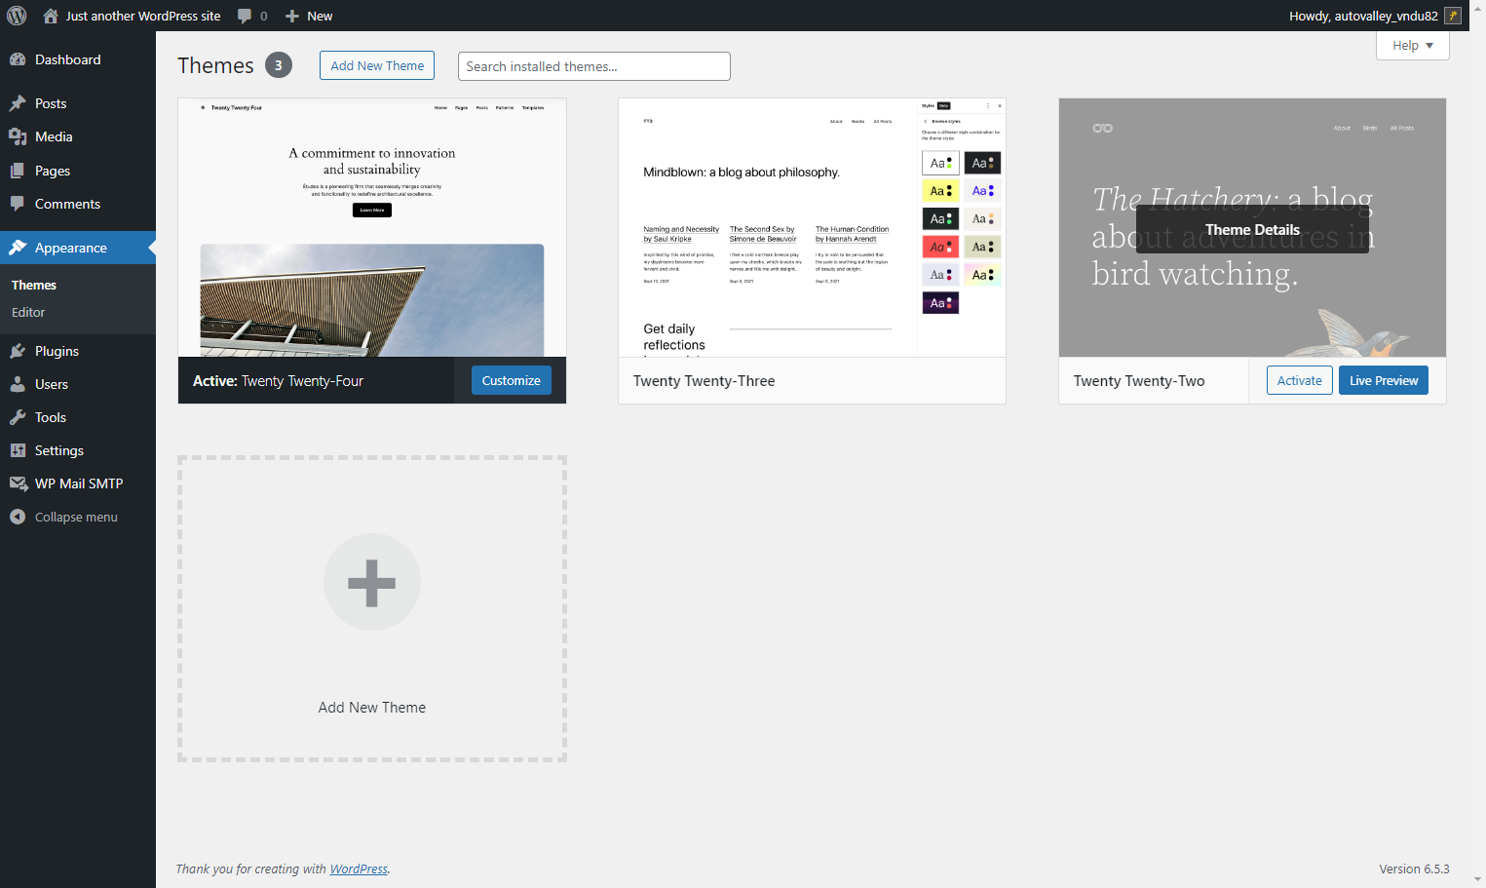Expand the Help dropdown tab

pyautogui.click(x=1412, y=46)
